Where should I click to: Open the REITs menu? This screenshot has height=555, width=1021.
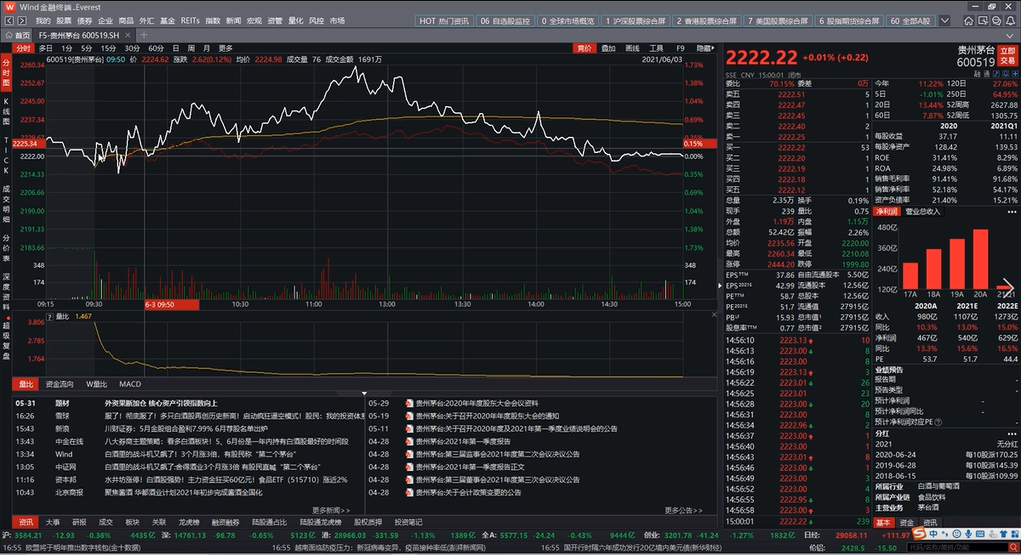click(x=191, y=20)
